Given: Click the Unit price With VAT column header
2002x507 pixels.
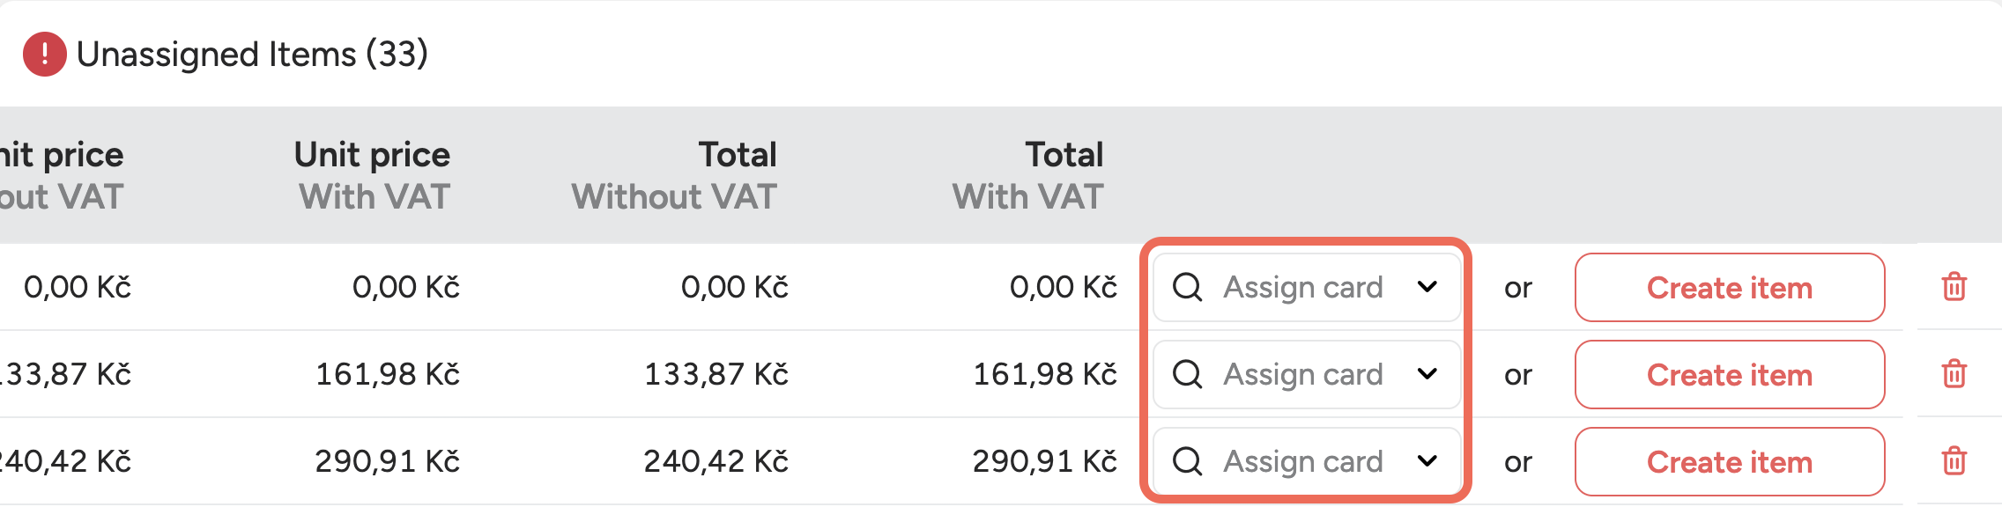Looking at the screenshot, I should click(373, 175).
